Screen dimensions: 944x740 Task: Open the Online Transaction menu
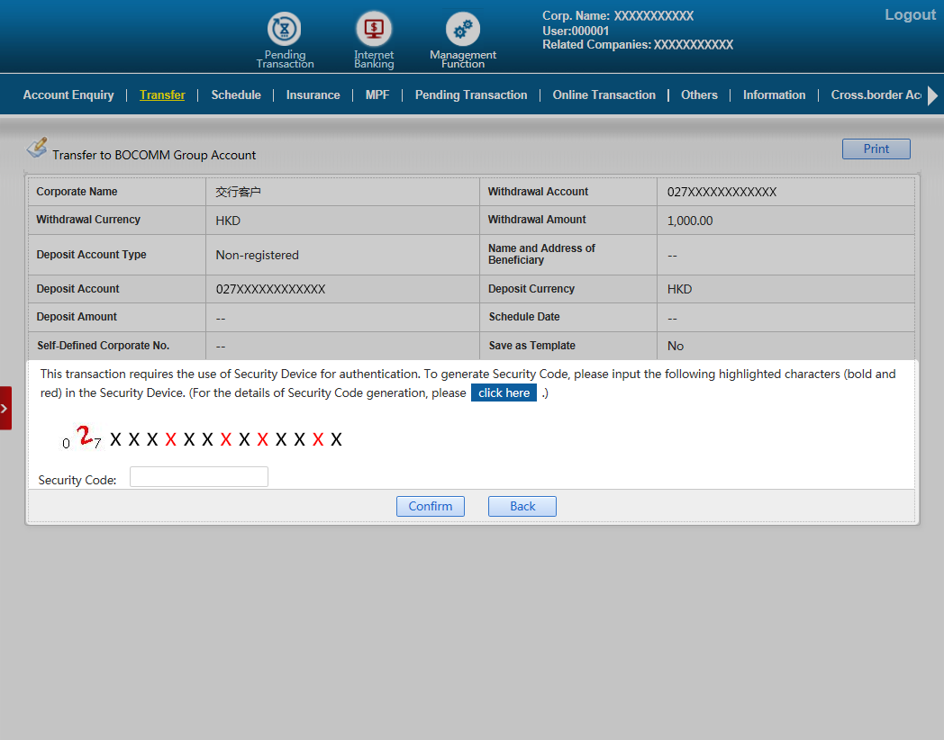coord(604,95)
